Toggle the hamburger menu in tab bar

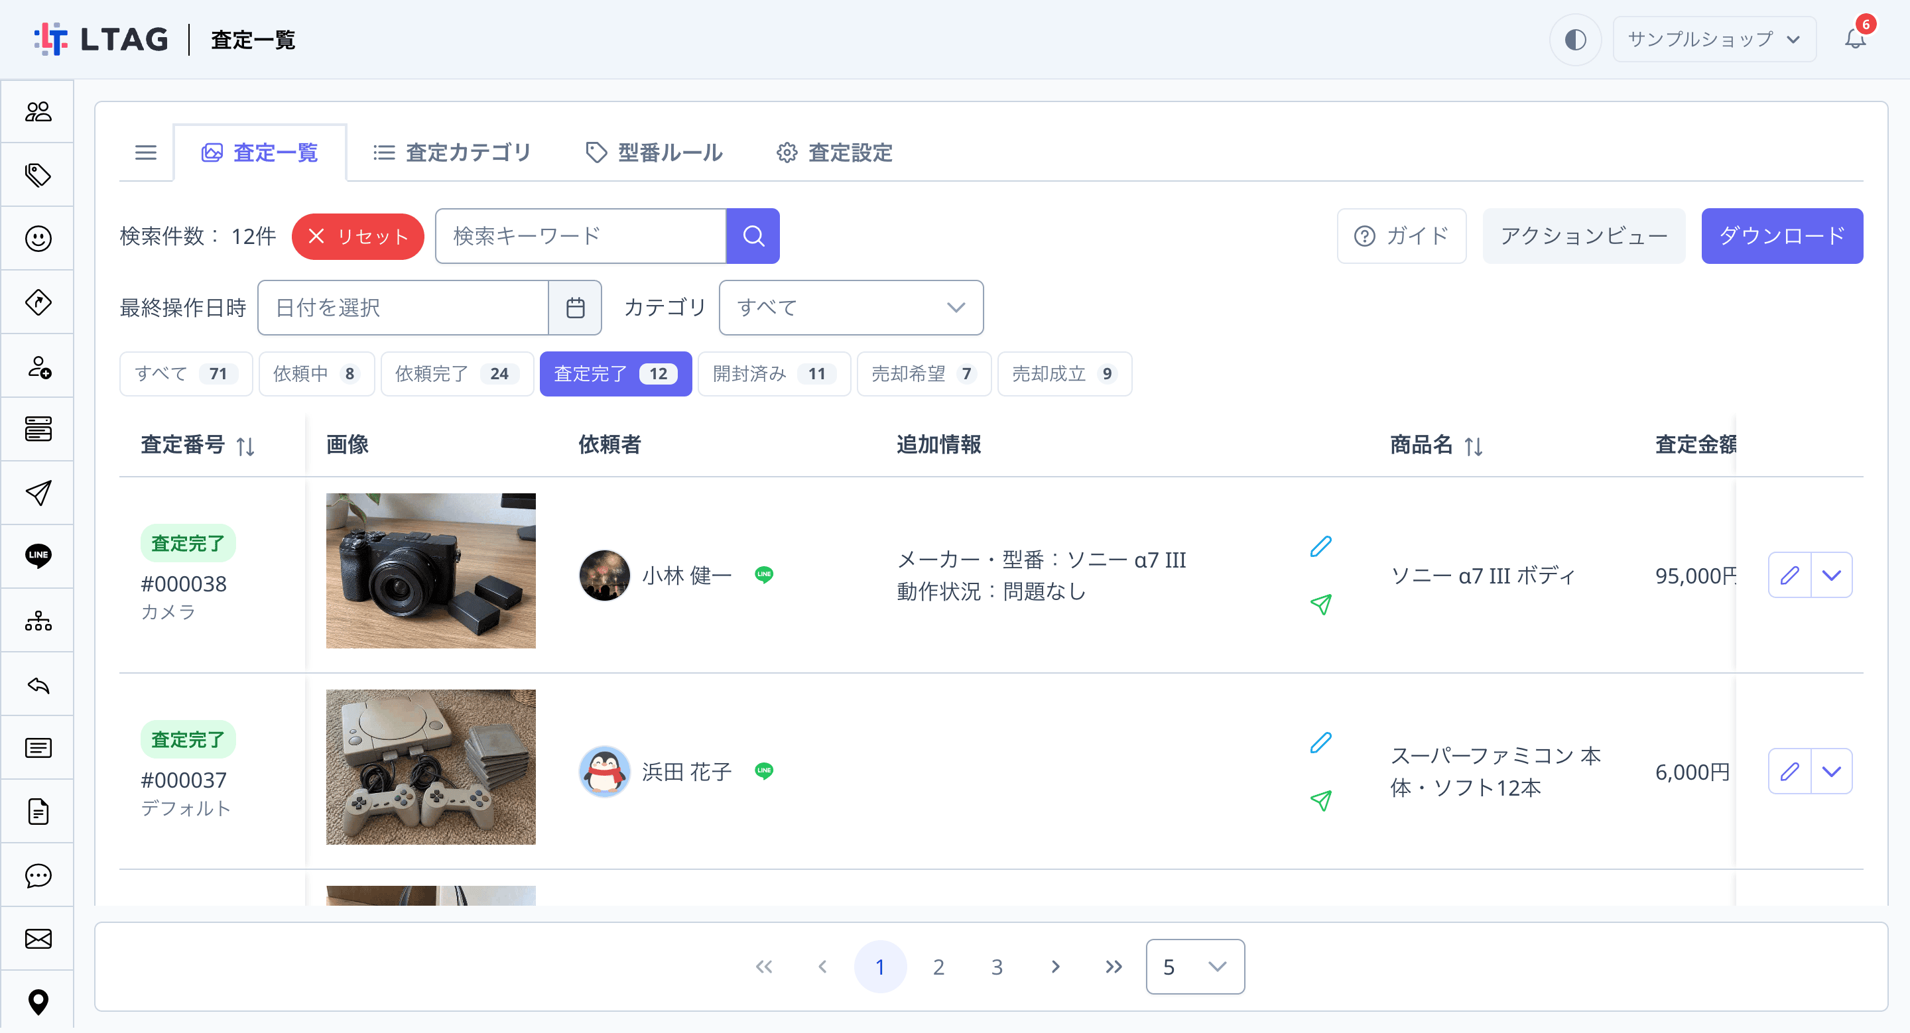145,152
